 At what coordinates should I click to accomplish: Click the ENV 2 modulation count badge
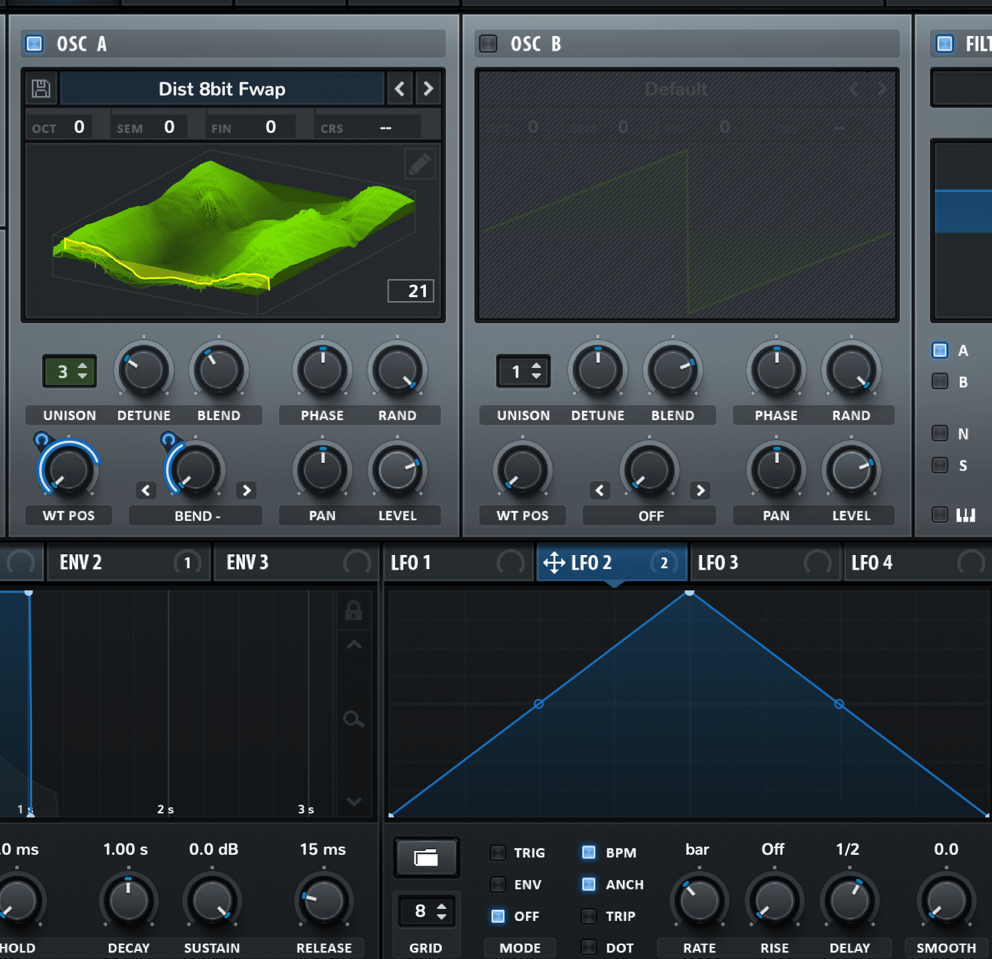[188, 563]
